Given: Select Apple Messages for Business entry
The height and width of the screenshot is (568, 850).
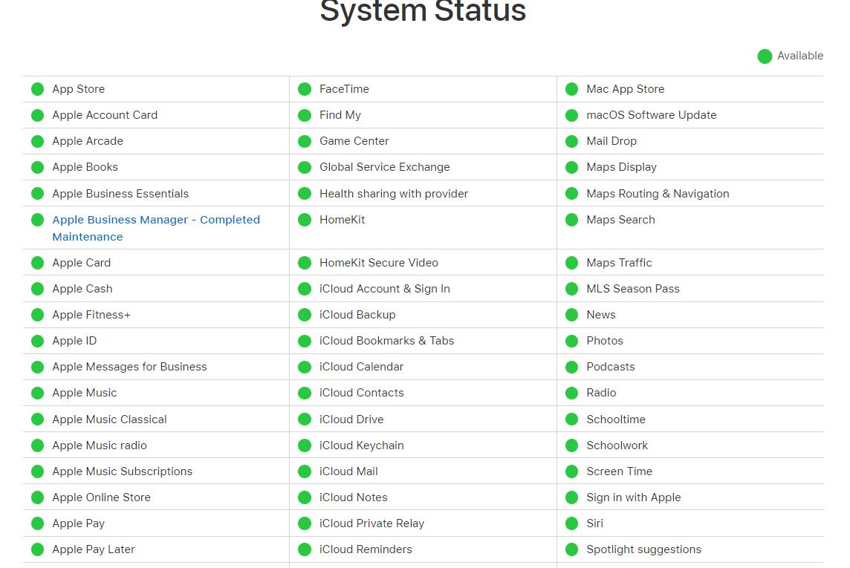Looking at the screenshot, I should coord(129,367).
